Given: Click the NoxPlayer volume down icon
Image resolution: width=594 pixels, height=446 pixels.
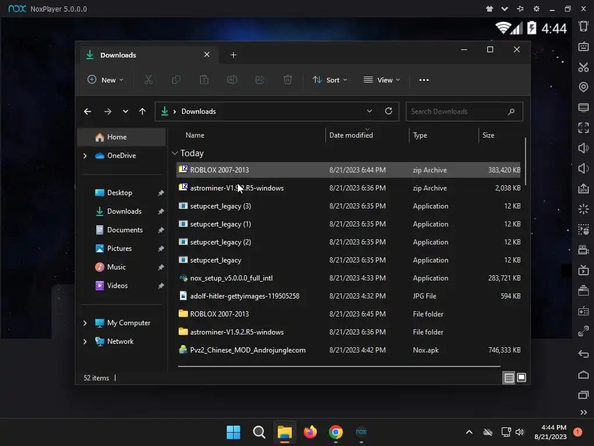Looking at the screenshot, I should click(584, 168).
